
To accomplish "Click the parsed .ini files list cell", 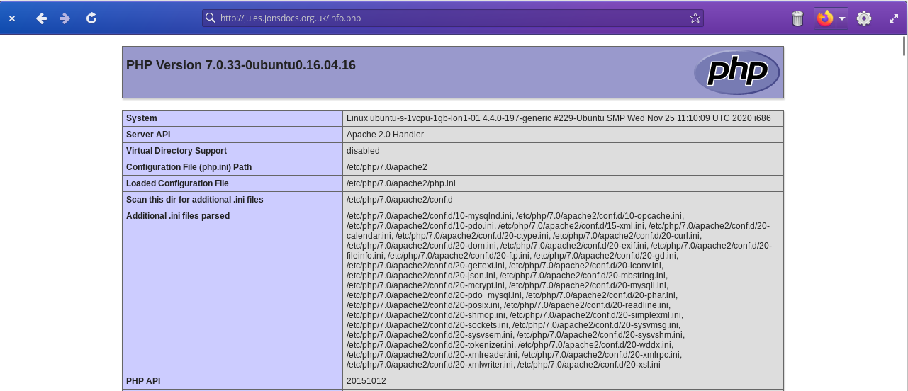I will click(563, 290).
